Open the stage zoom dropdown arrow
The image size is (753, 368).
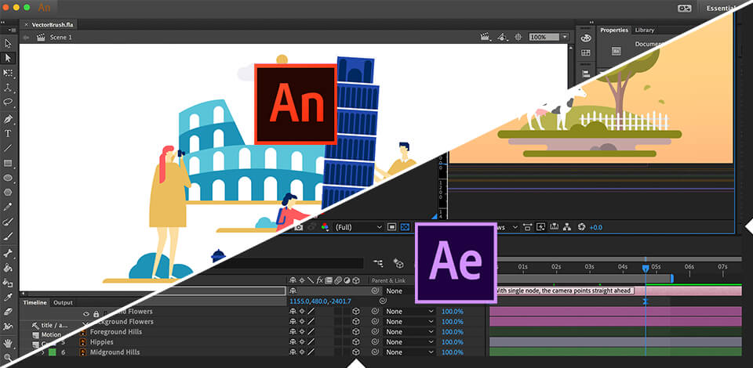click(565, 37)
